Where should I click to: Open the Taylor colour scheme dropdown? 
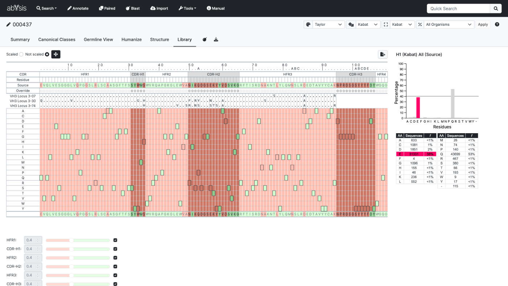[328, 24]
